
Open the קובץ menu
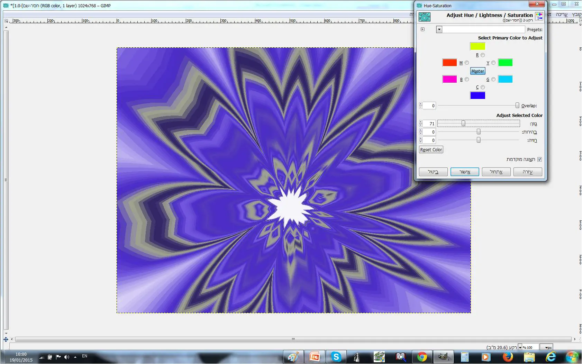pyautogui.click(x=576, y=14)
